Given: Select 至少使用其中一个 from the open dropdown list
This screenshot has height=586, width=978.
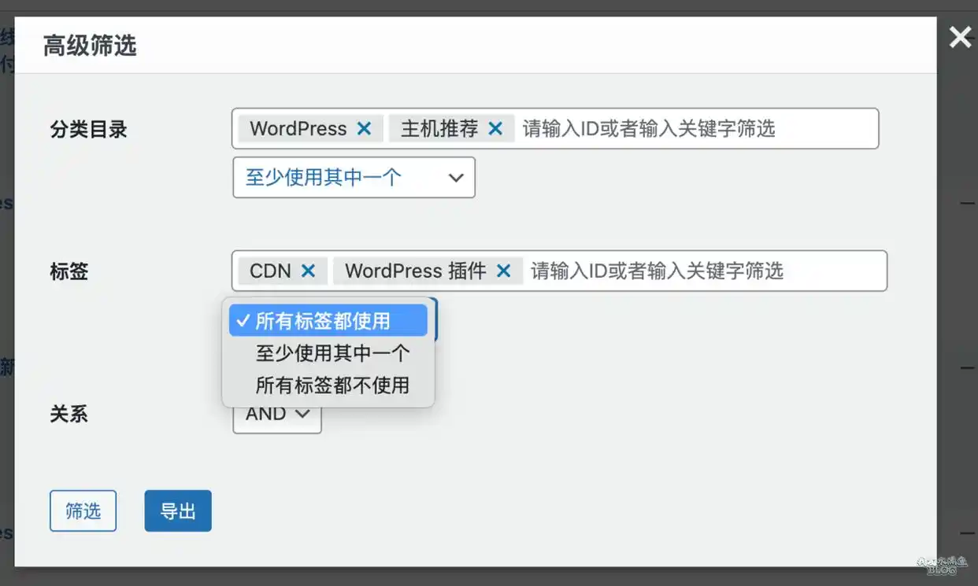Looking at the screenshot, I should coord(334,352).
